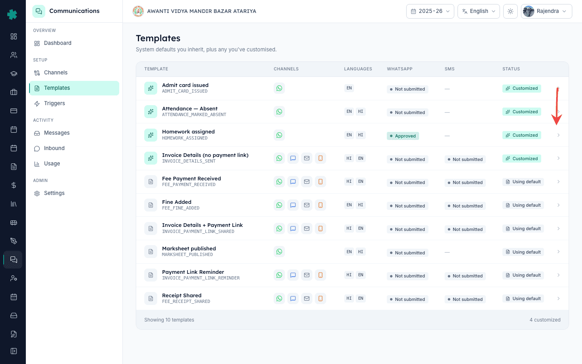This screenshot has width=582, height=364.
Task: Click the teal asterisk app logo
Action: click(x=13, y=15)
